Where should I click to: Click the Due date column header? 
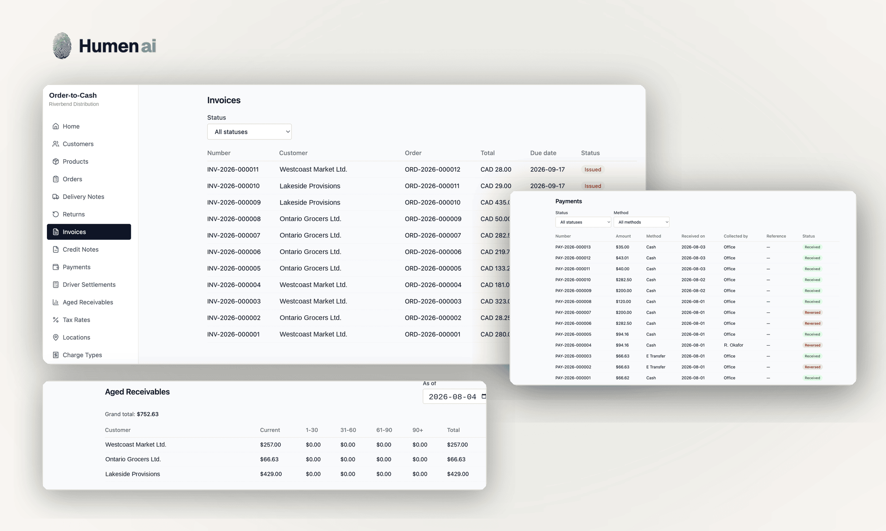pyautogui.click(x=543, y=153)
